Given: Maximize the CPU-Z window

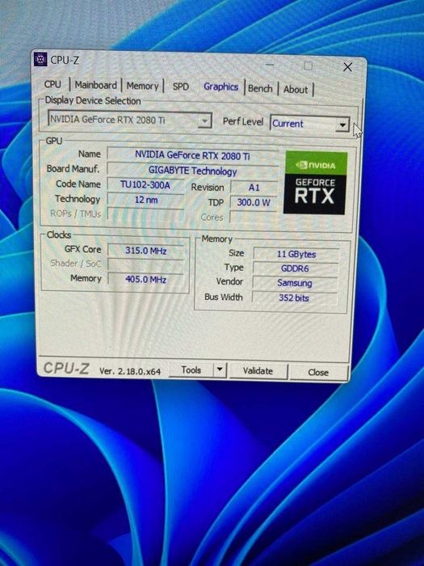Looking at the screenshot, I should (308, 65).
